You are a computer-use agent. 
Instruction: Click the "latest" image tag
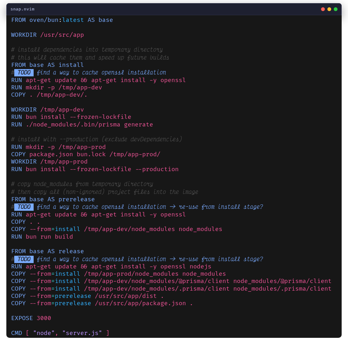click(73, 20)
